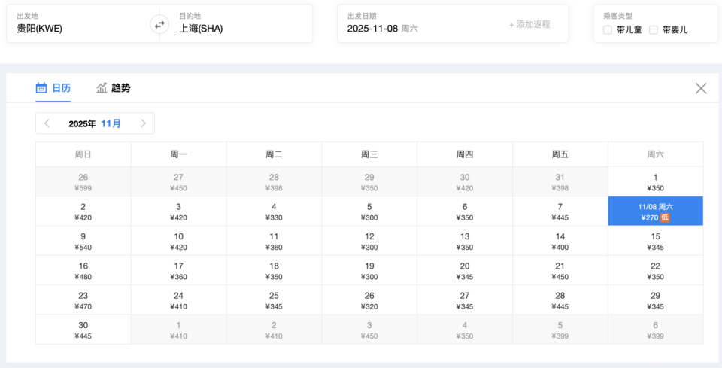Click 添加返程 to add return trip
The height and width of the screenshot is (368, 722).
[529, 24]
